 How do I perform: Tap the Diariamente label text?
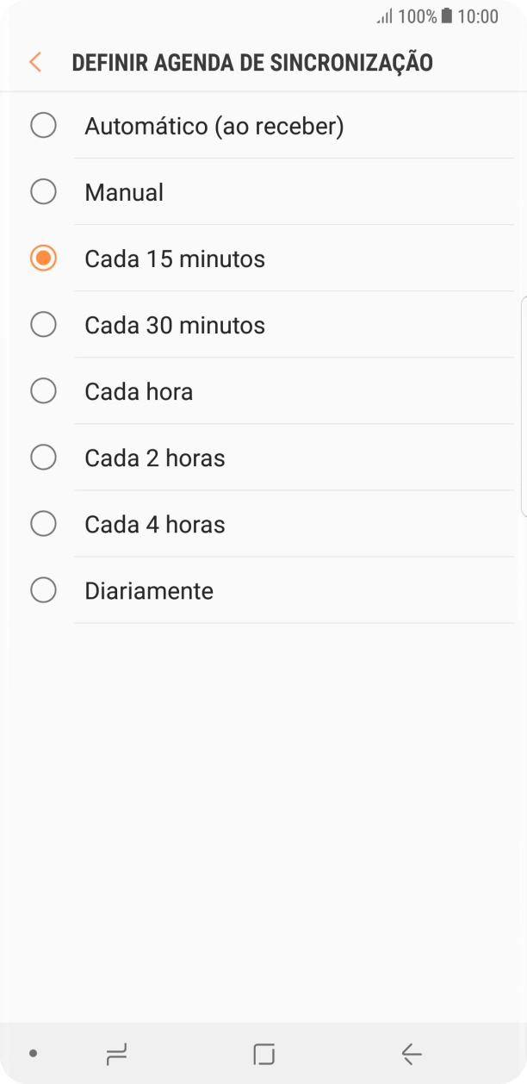click(x=148, y=589)
